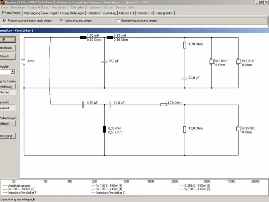Open the Hilfe menu

131,7
